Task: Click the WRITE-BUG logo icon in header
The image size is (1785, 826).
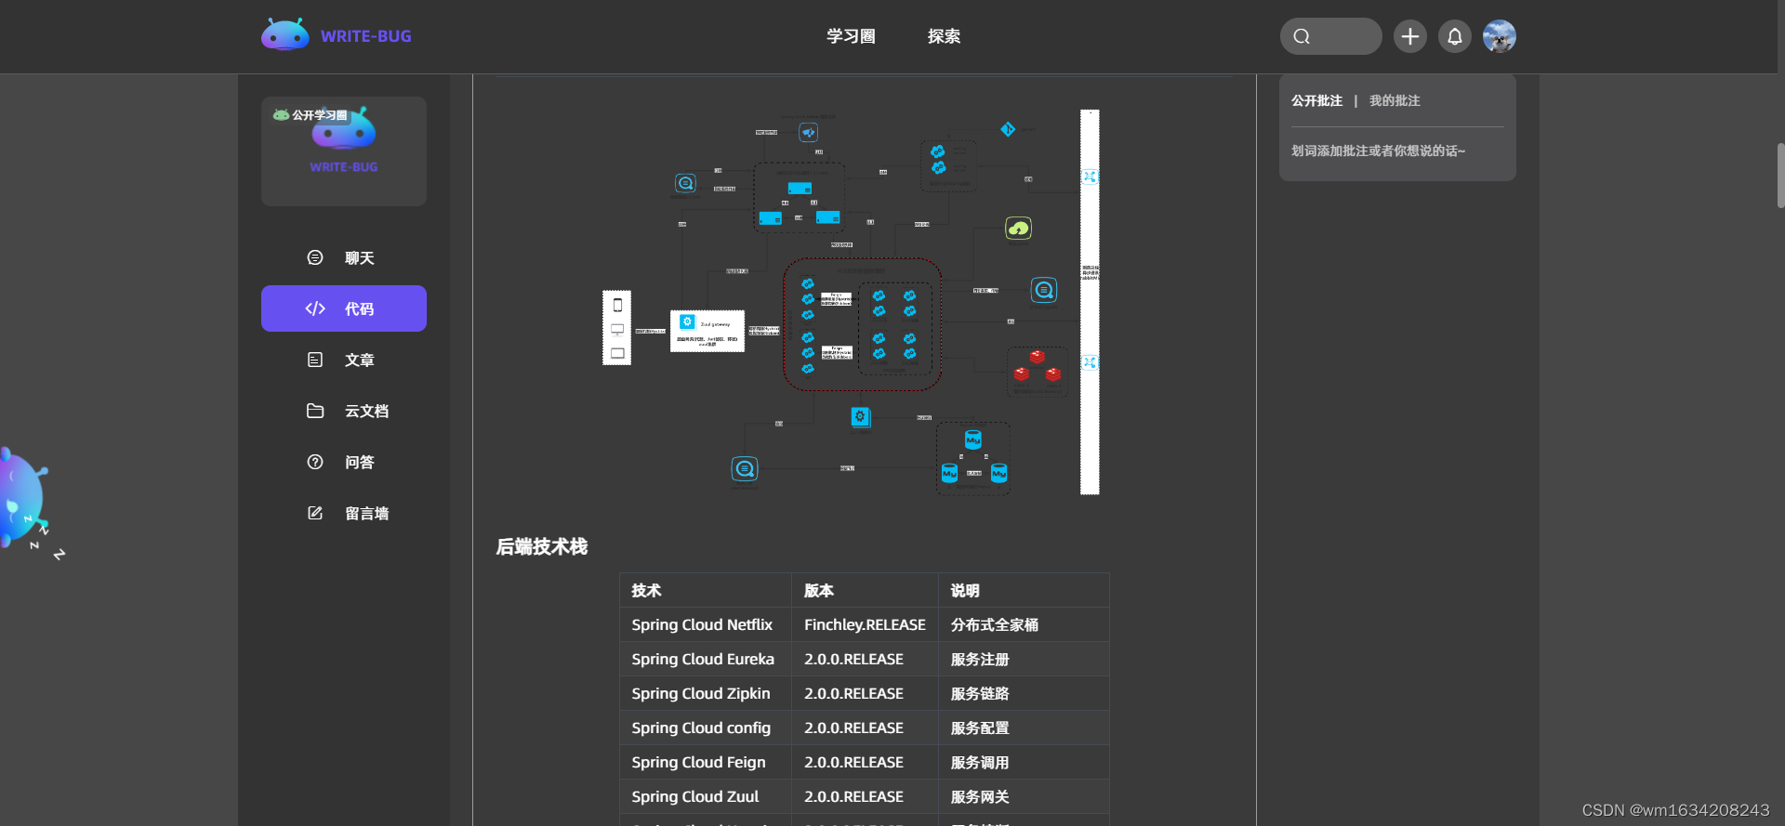Action: click(284, 35)
